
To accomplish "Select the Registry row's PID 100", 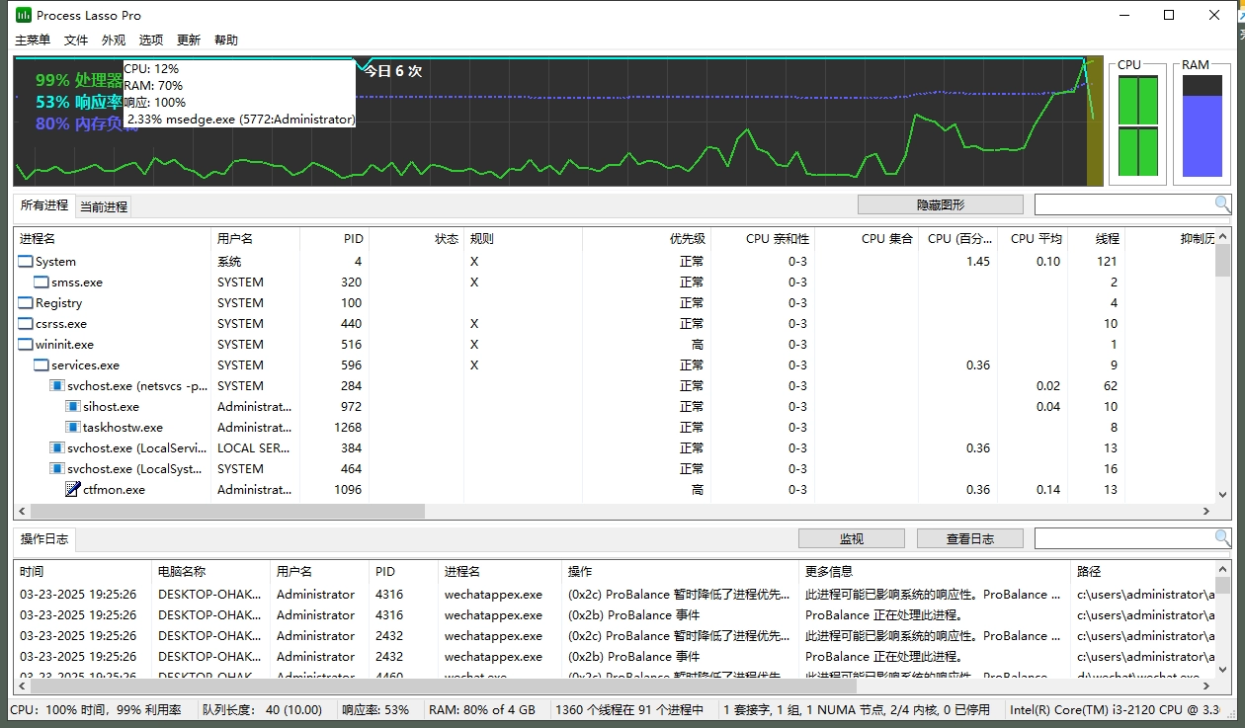I will [x=352, y=303].
